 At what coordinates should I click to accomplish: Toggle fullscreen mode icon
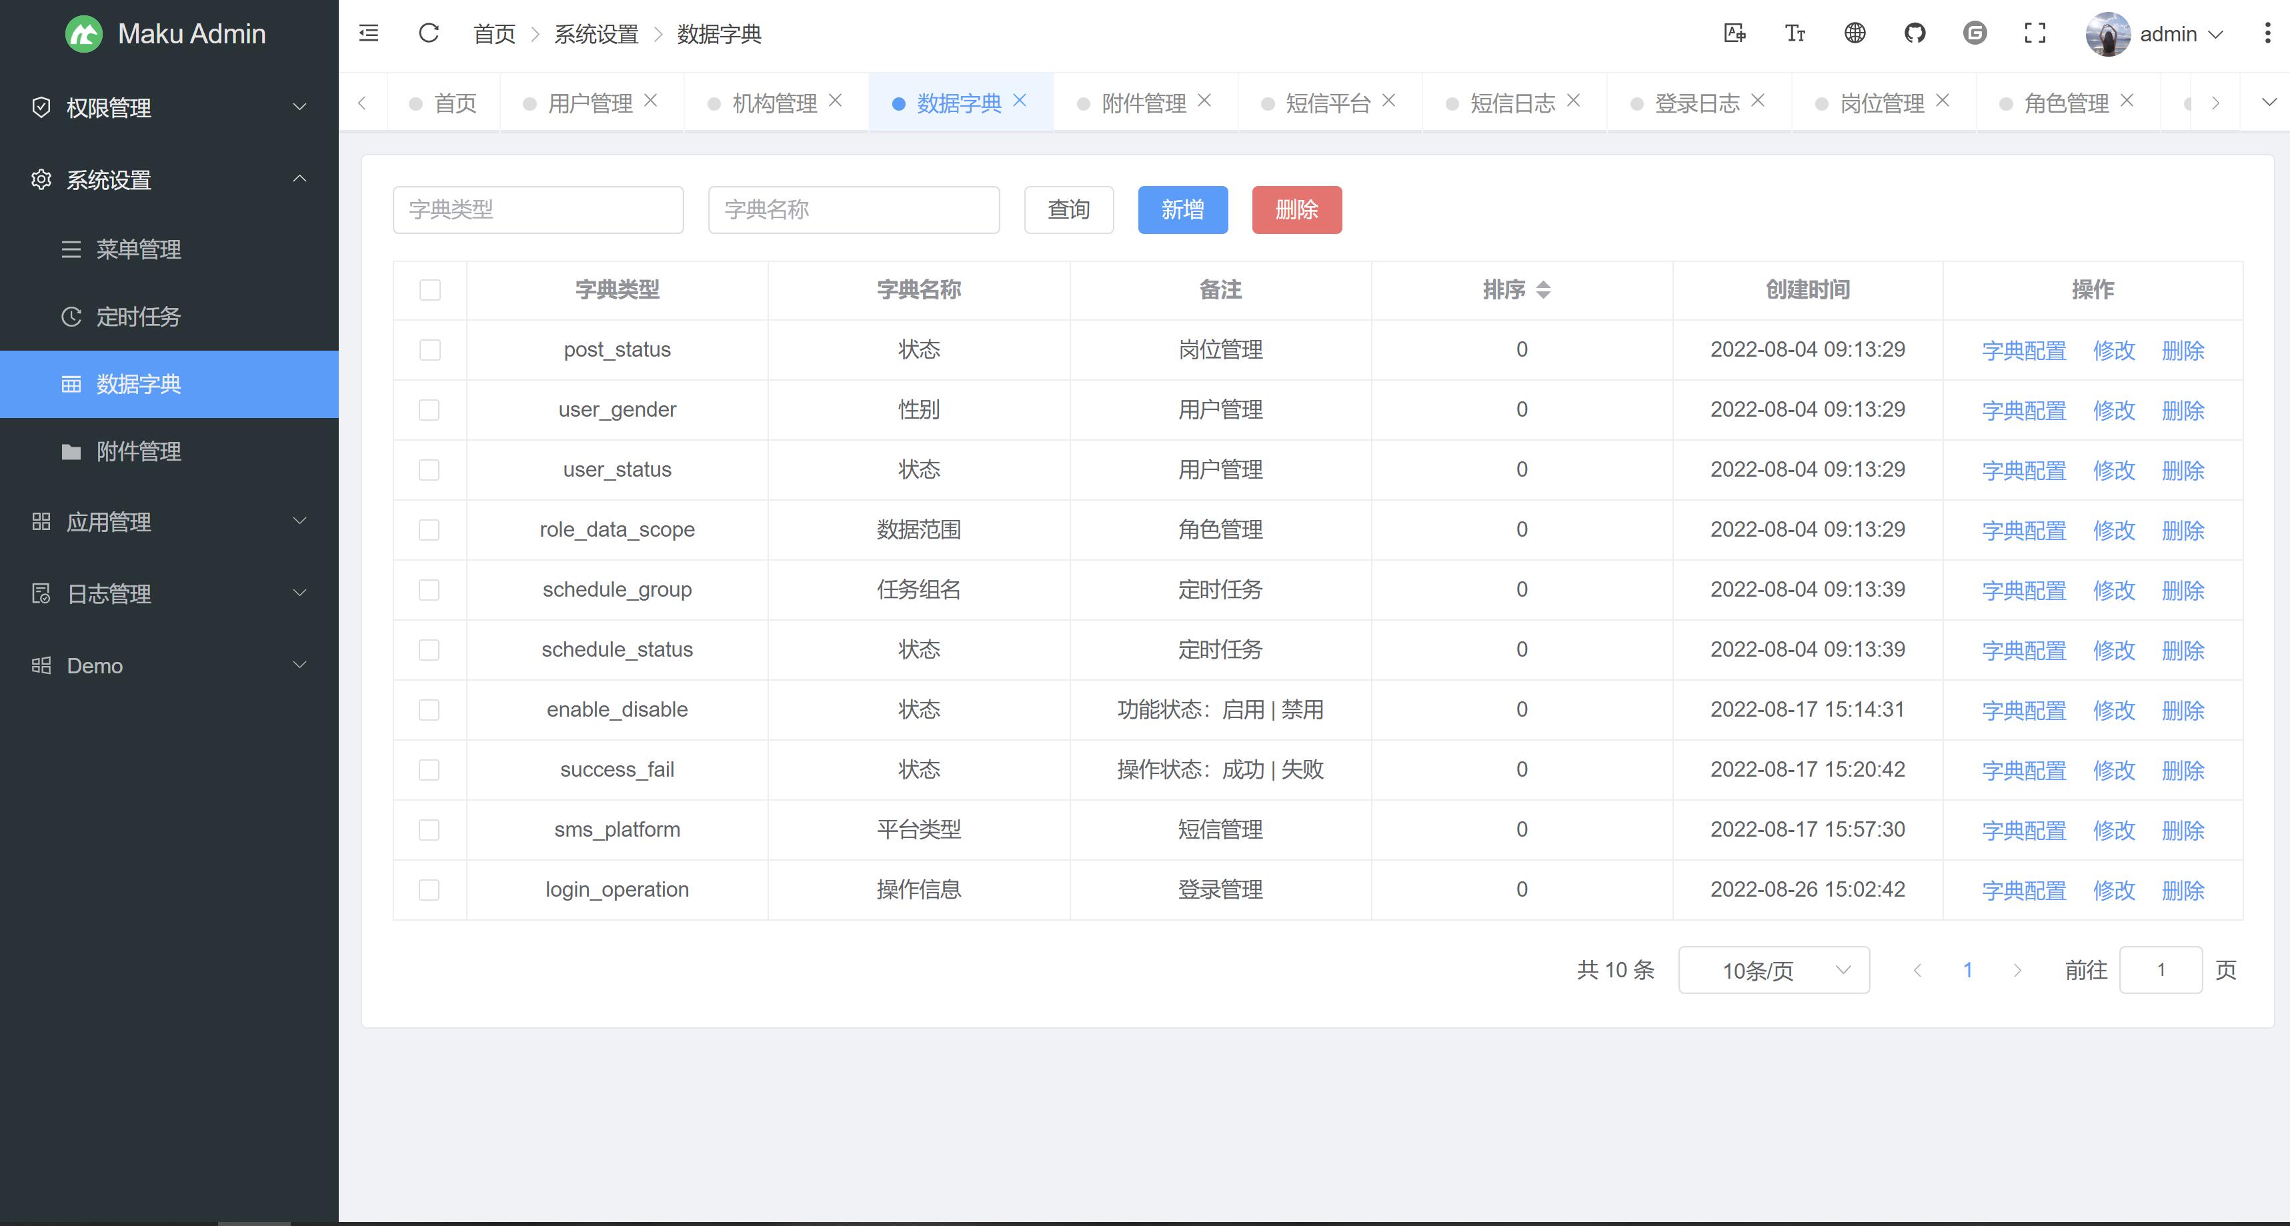[2035, 34]
